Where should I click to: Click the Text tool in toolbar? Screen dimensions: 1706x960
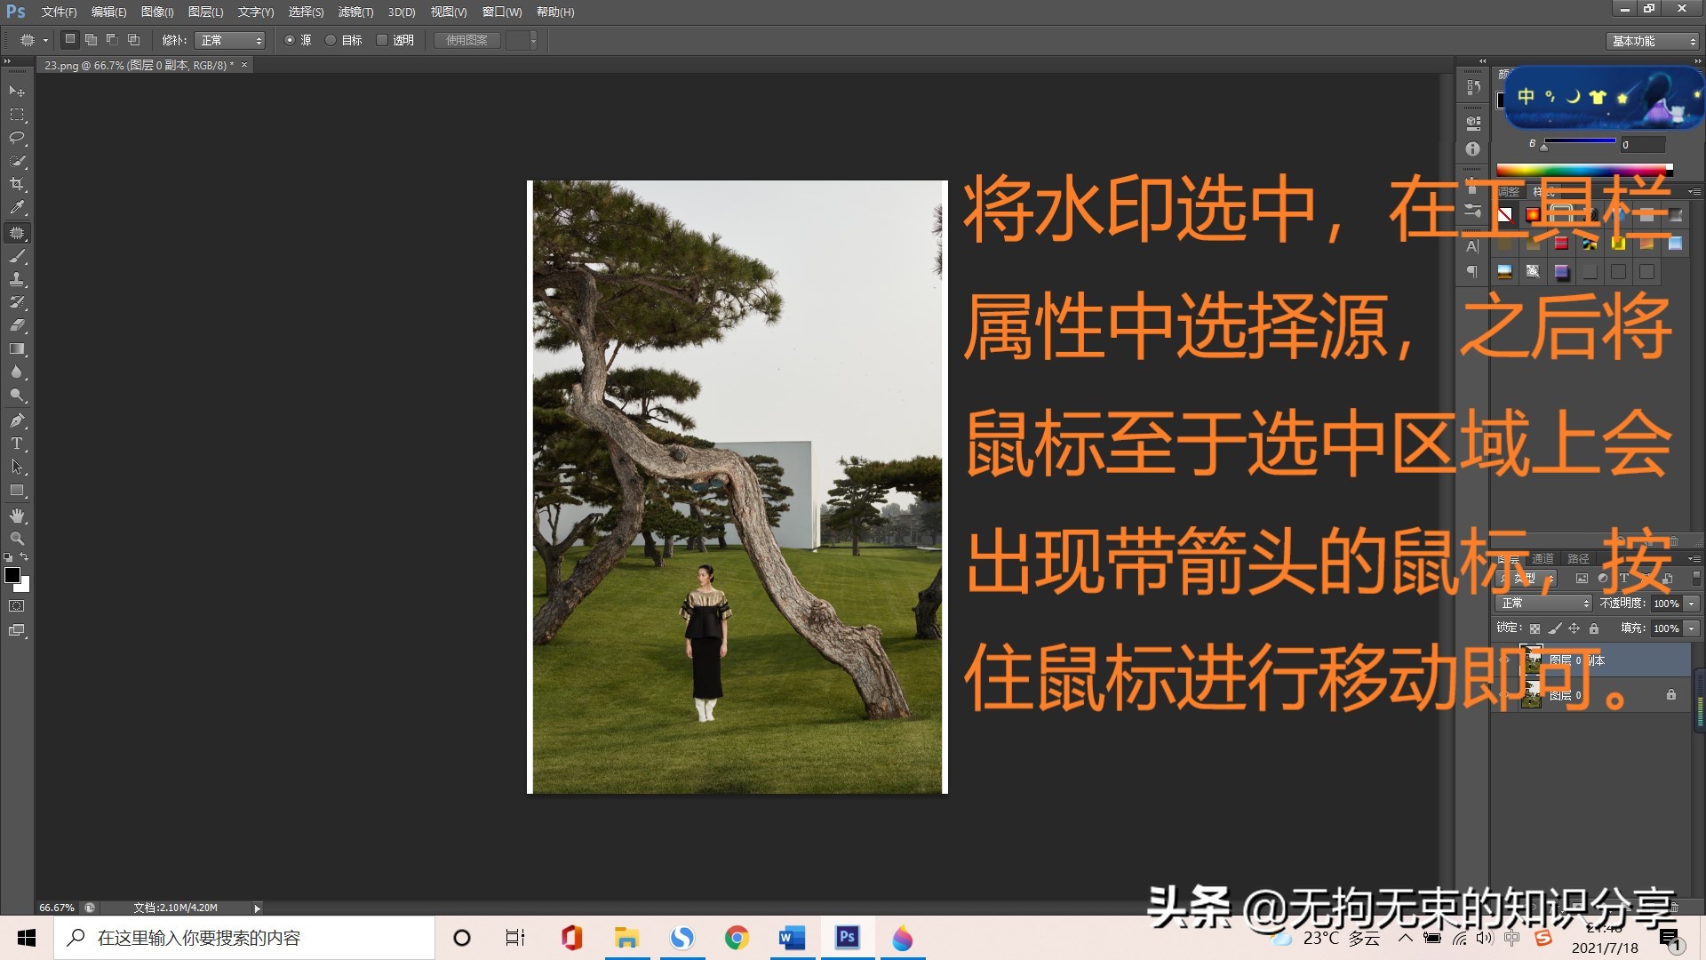(16, 443)
